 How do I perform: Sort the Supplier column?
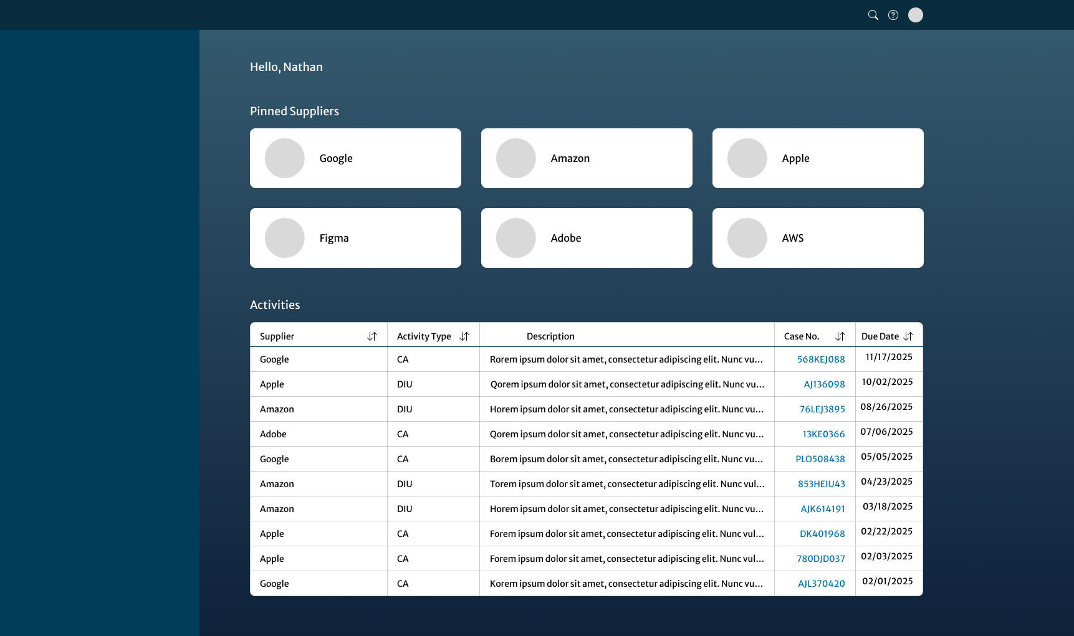point(372,336)
